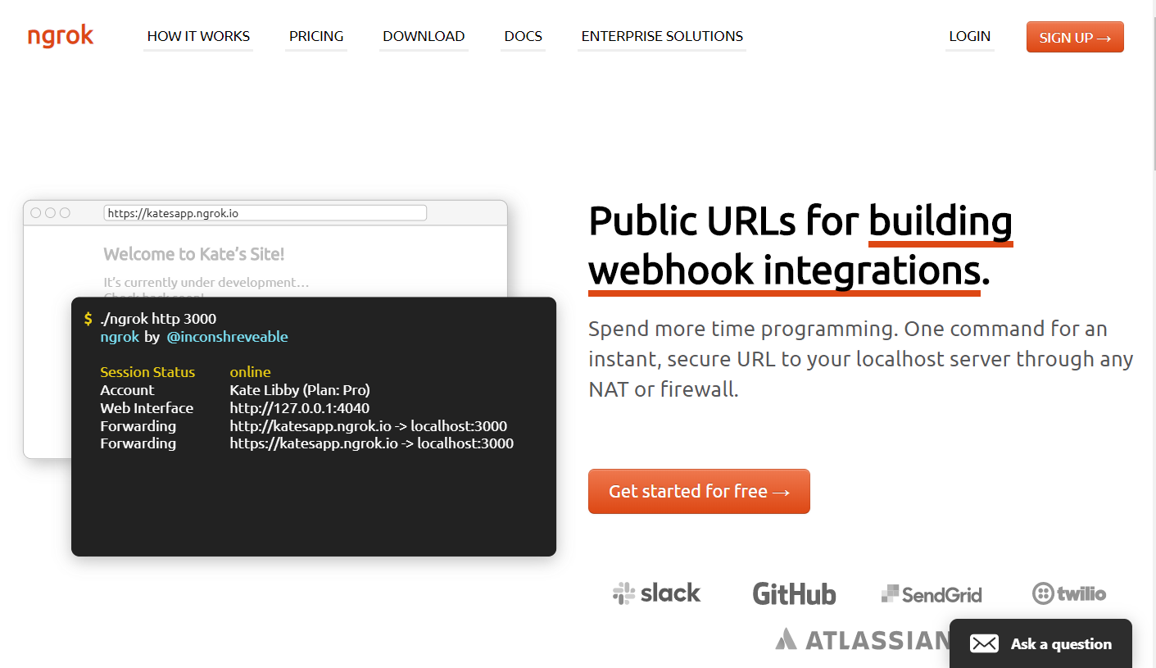Screen dimensions: 1156x668
Task: Open the Docs link
Action: coord(523,36)
